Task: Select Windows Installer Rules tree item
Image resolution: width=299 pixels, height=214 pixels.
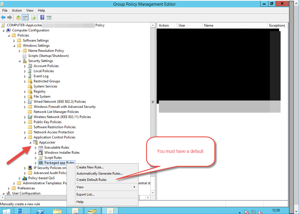Action: (62, 153)
